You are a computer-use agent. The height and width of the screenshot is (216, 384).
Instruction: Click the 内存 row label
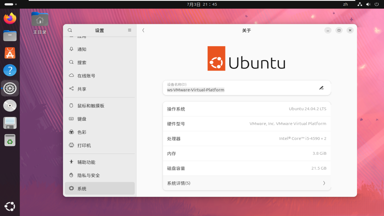171,154
